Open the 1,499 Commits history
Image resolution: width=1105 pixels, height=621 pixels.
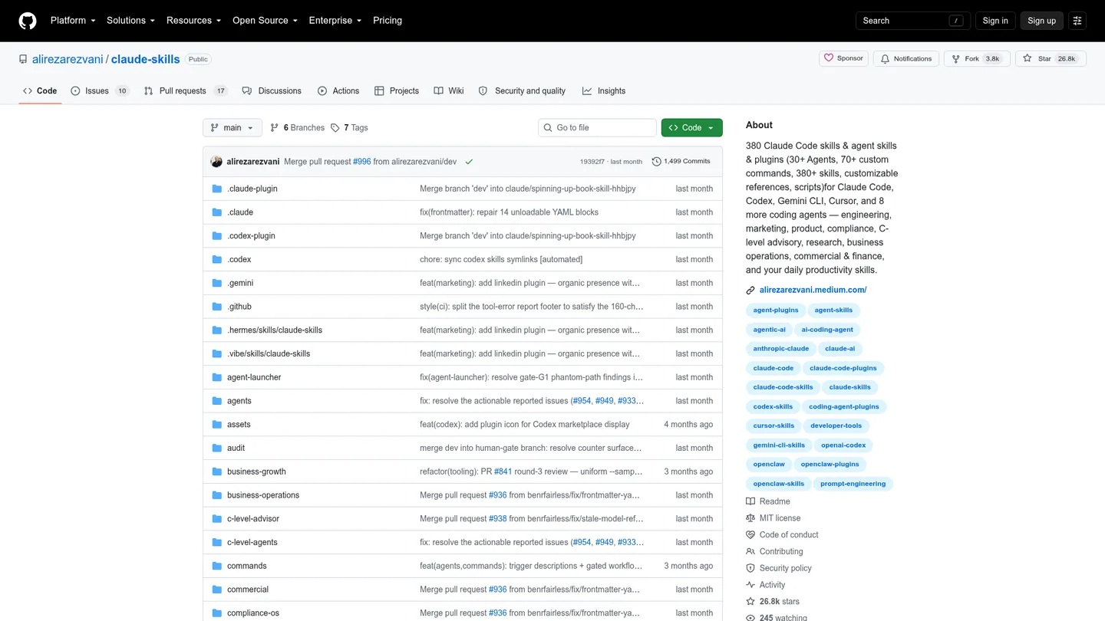point(681,162)
